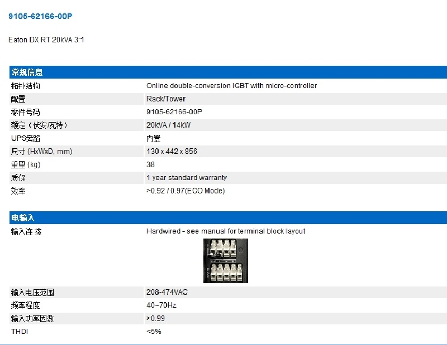Select the UPS旁路 row label
Viewport: 447px width, 345px height.
click(x=26, y=139)
